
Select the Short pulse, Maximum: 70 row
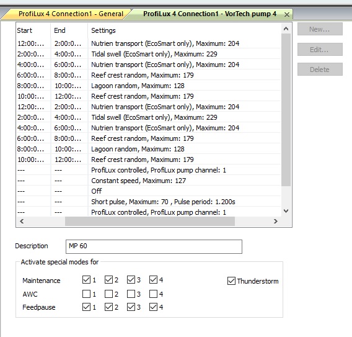(x=149, y=202)
